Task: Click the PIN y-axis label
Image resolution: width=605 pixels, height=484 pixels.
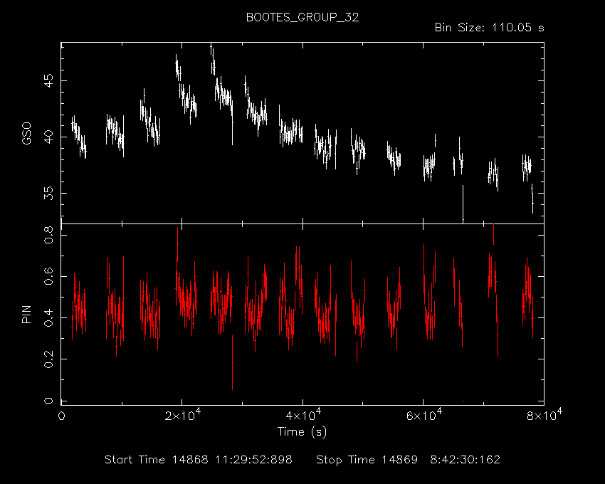Action: tap(26, 315)
